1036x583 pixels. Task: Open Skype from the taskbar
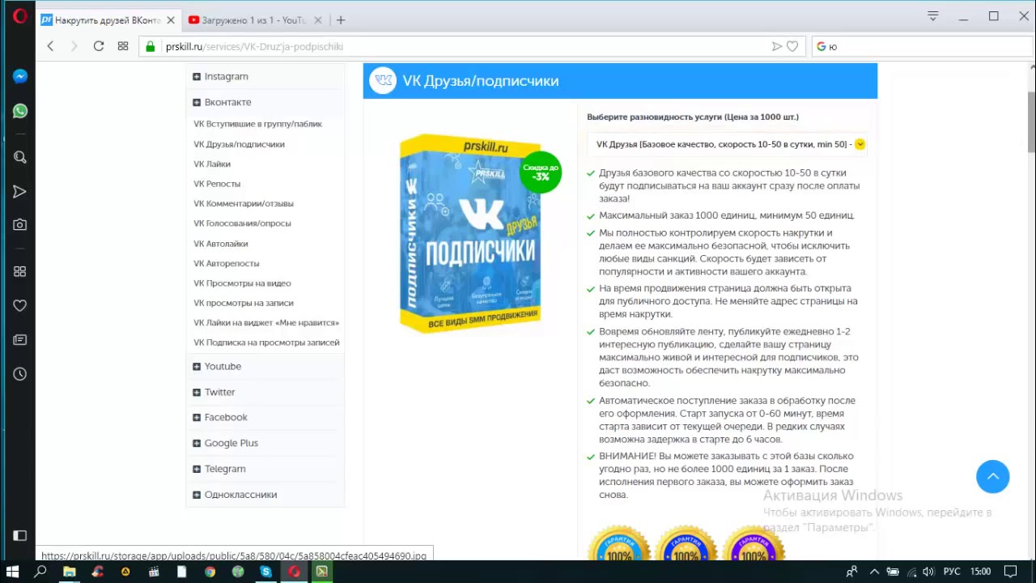click(265, 572)
